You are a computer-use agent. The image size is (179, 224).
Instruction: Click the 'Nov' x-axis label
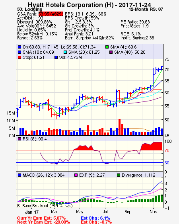pyautogui.click(x=154, y=212)
